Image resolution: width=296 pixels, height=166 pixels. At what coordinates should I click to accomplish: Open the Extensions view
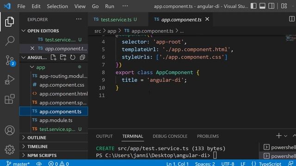coord(9,99)
